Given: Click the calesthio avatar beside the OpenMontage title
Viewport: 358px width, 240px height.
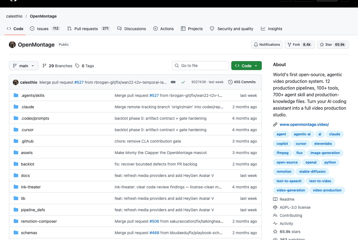Looking at the screenshot, I should [x=12, y=45].
